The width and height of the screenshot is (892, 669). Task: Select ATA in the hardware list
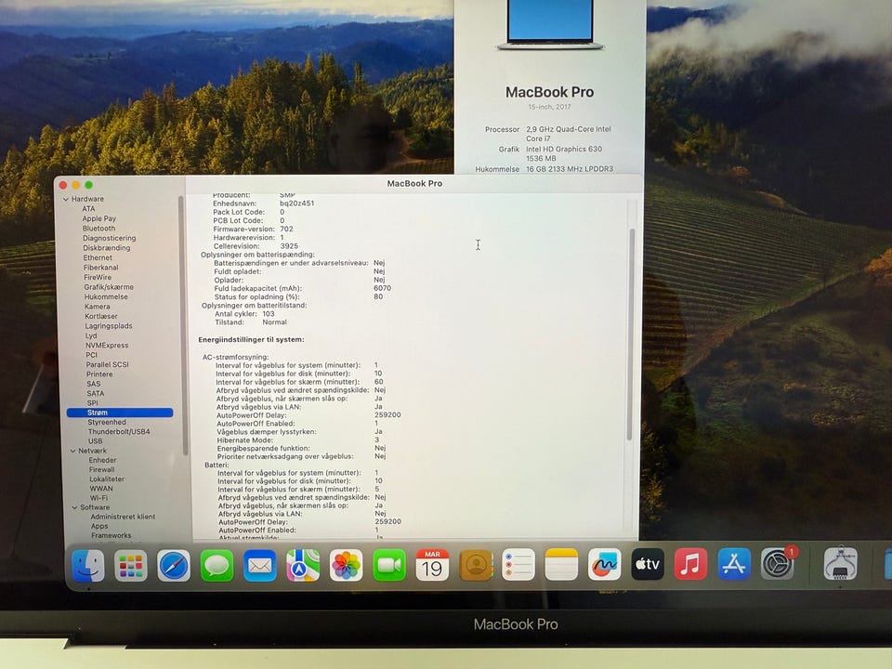[89, 209]
